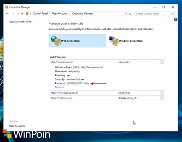The height and width of the screenshot is (142, 182).
Task: Click the Manage your credentials heading
Action: [66, 23]
